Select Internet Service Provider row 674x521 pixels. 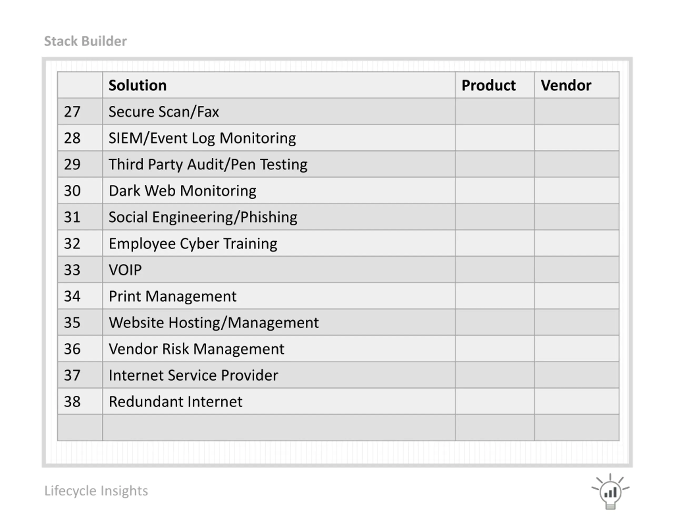click(338, 375)
